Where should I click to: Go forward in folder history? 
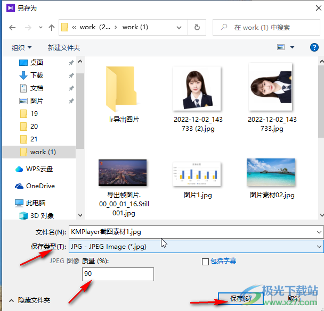tap(28, 28)
